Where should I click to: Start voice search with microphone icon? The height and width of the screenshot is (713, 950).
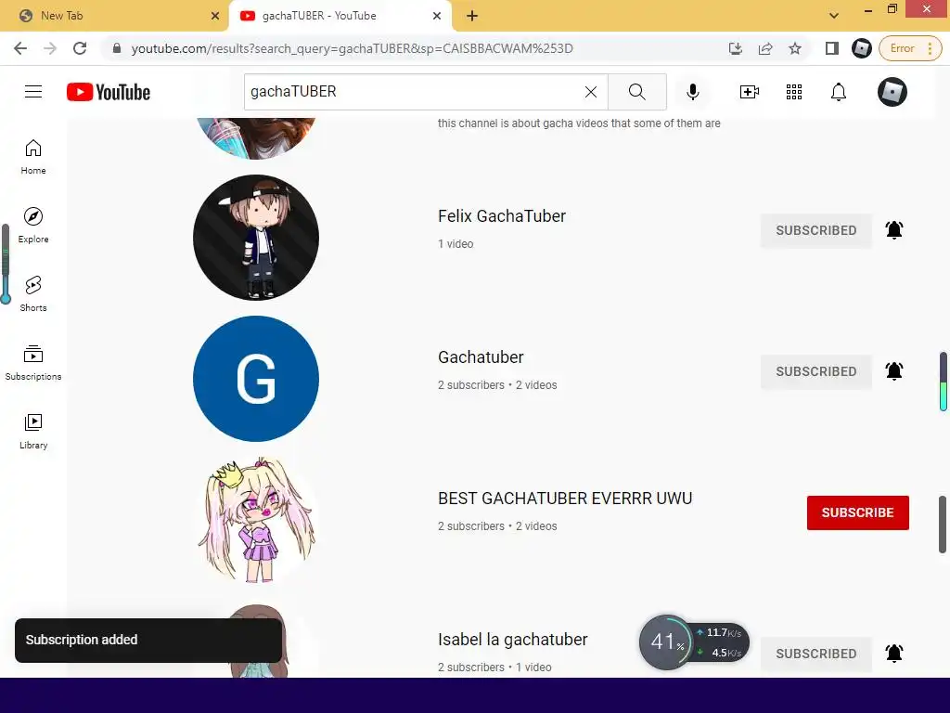click(692, 92)
